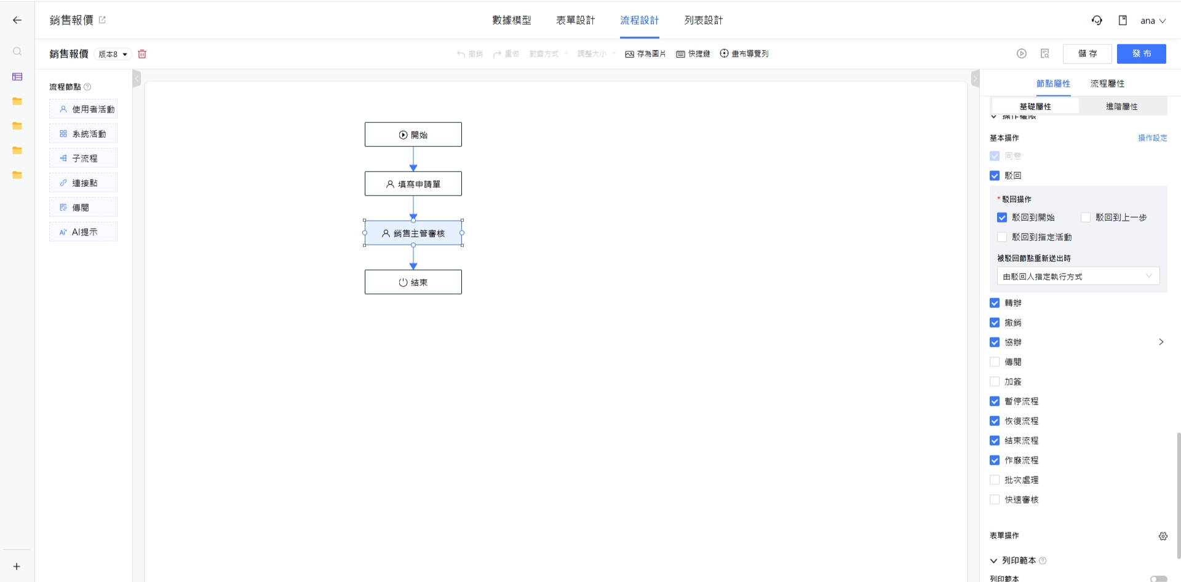Open the 版本8 version dropdown

(x=113, y=54)
